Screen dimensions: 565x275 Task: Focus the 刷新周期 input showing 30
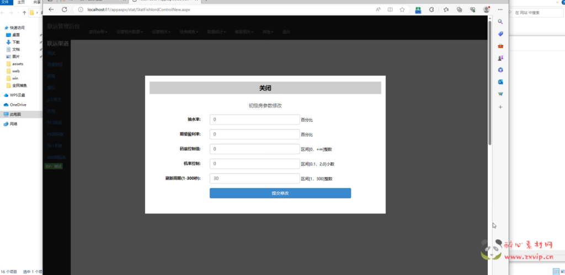click(254, 179)
